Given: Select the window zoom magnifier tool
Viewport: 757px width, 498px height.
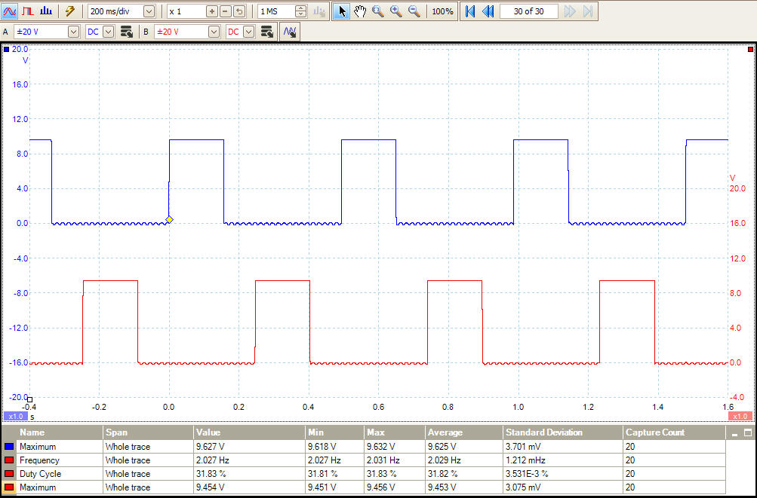Looking at the screenshot, I should click(x=378, y=11).
